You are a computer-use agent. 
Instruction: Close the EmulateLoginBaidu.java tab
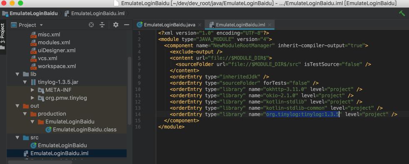[x=200, y=25]
